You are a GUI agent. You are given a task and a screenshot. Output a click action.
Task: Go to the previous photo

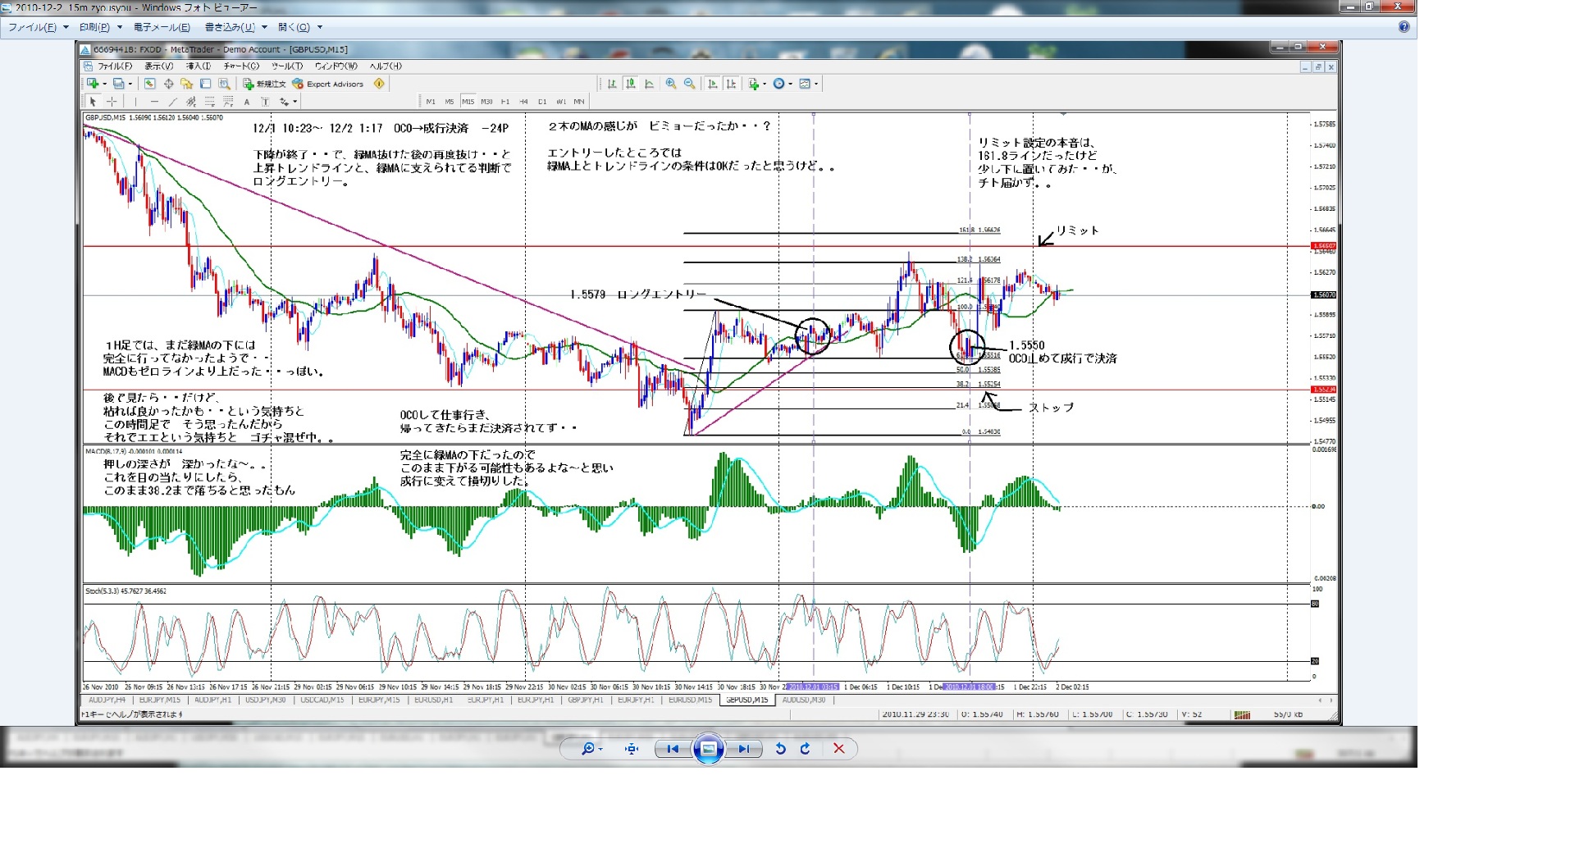point(673,749)
